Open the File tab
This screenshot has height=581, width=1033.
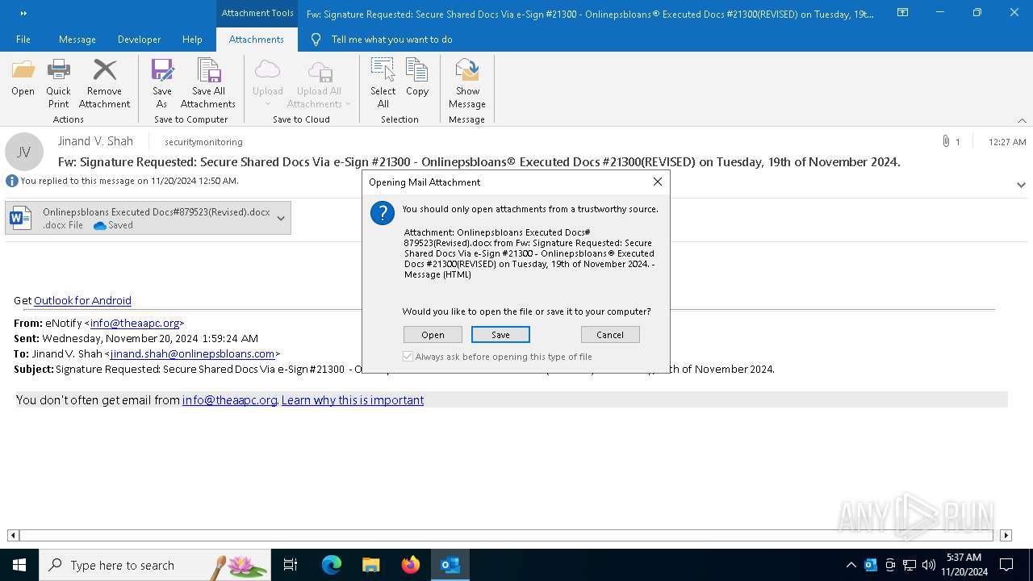click(23, 40)
